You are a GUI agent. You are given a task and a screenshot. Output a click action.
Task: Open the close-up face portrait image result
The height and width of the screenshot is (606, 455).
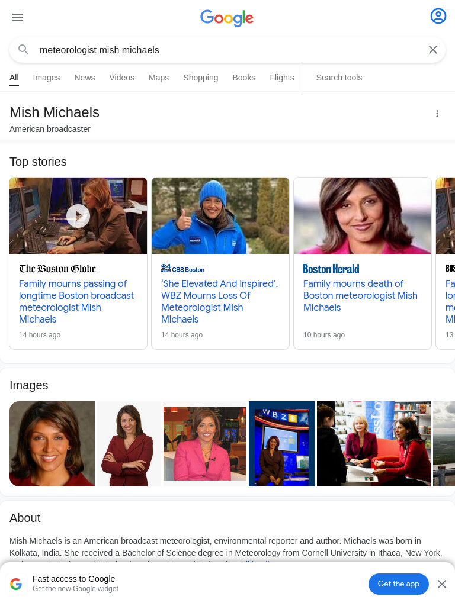tap(52, 444)
